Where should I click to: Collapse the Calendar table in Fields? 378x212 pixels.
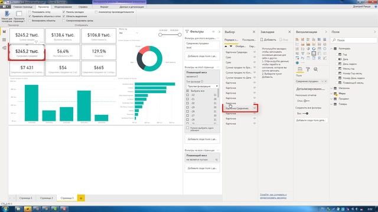pos(332,48)
